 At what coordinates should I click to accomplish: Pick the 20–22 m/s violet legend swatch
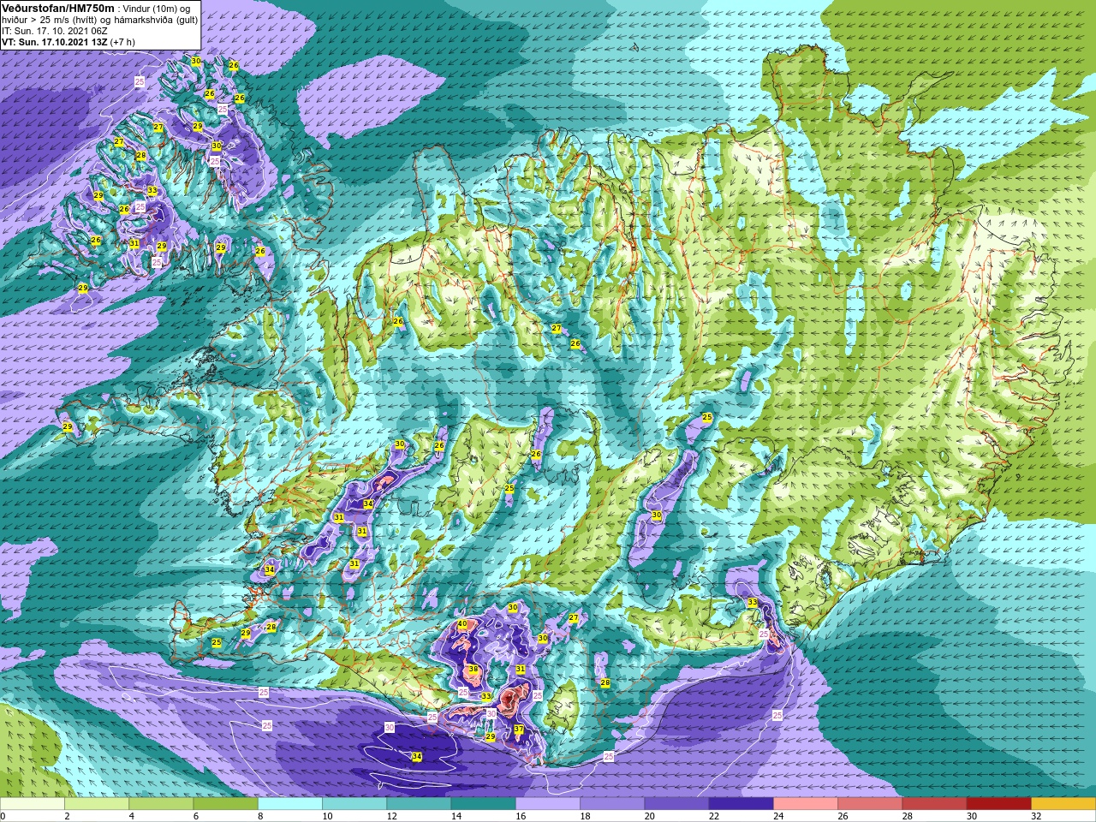click(x=676, y=804)
